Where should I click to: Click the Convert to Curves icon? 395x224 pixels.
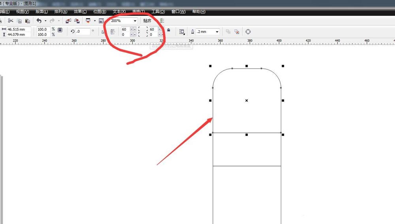coord(248,31)
